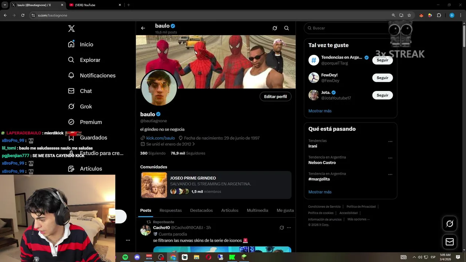Click the back arrow on profile header
Viewport: 466px width, 262px height.
pos(143,28)
